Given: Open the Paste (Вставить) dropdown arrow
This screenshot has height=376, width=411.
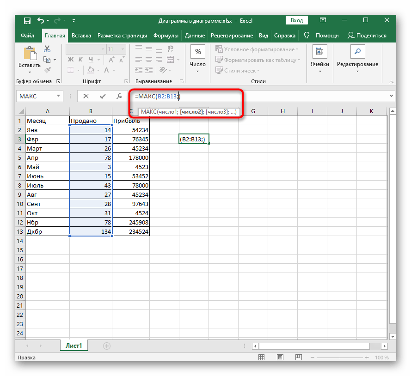Looking at the screenshot, I should tap(30, 72).
